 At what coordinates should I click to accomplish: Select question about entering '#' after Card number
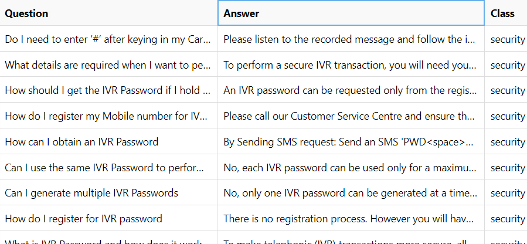pos(108,39)
